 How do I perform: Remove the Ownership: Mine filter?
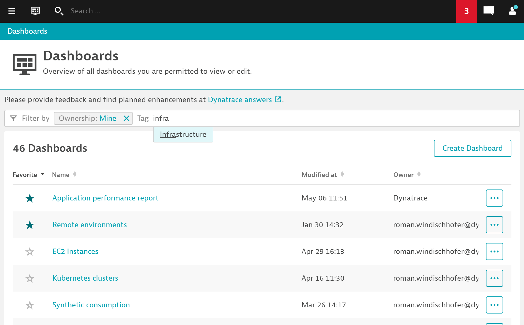pyautogui.click(x=127, y=118)
